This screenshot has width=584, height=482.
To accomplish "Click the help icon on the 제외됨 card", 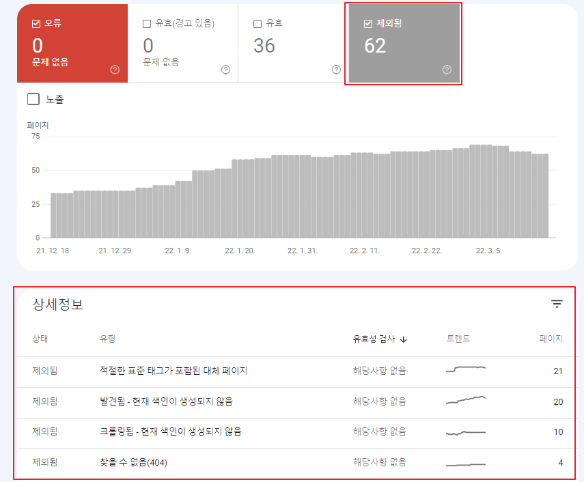I will [x=446, y=69].
